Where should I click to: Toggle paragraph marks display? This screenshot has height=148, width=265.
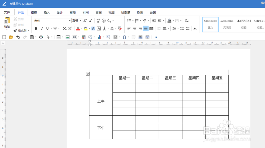pyautogui.click(x=195, y=29)
